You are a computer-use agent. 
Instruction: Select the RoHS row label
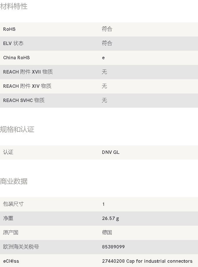tap(9, 29)
